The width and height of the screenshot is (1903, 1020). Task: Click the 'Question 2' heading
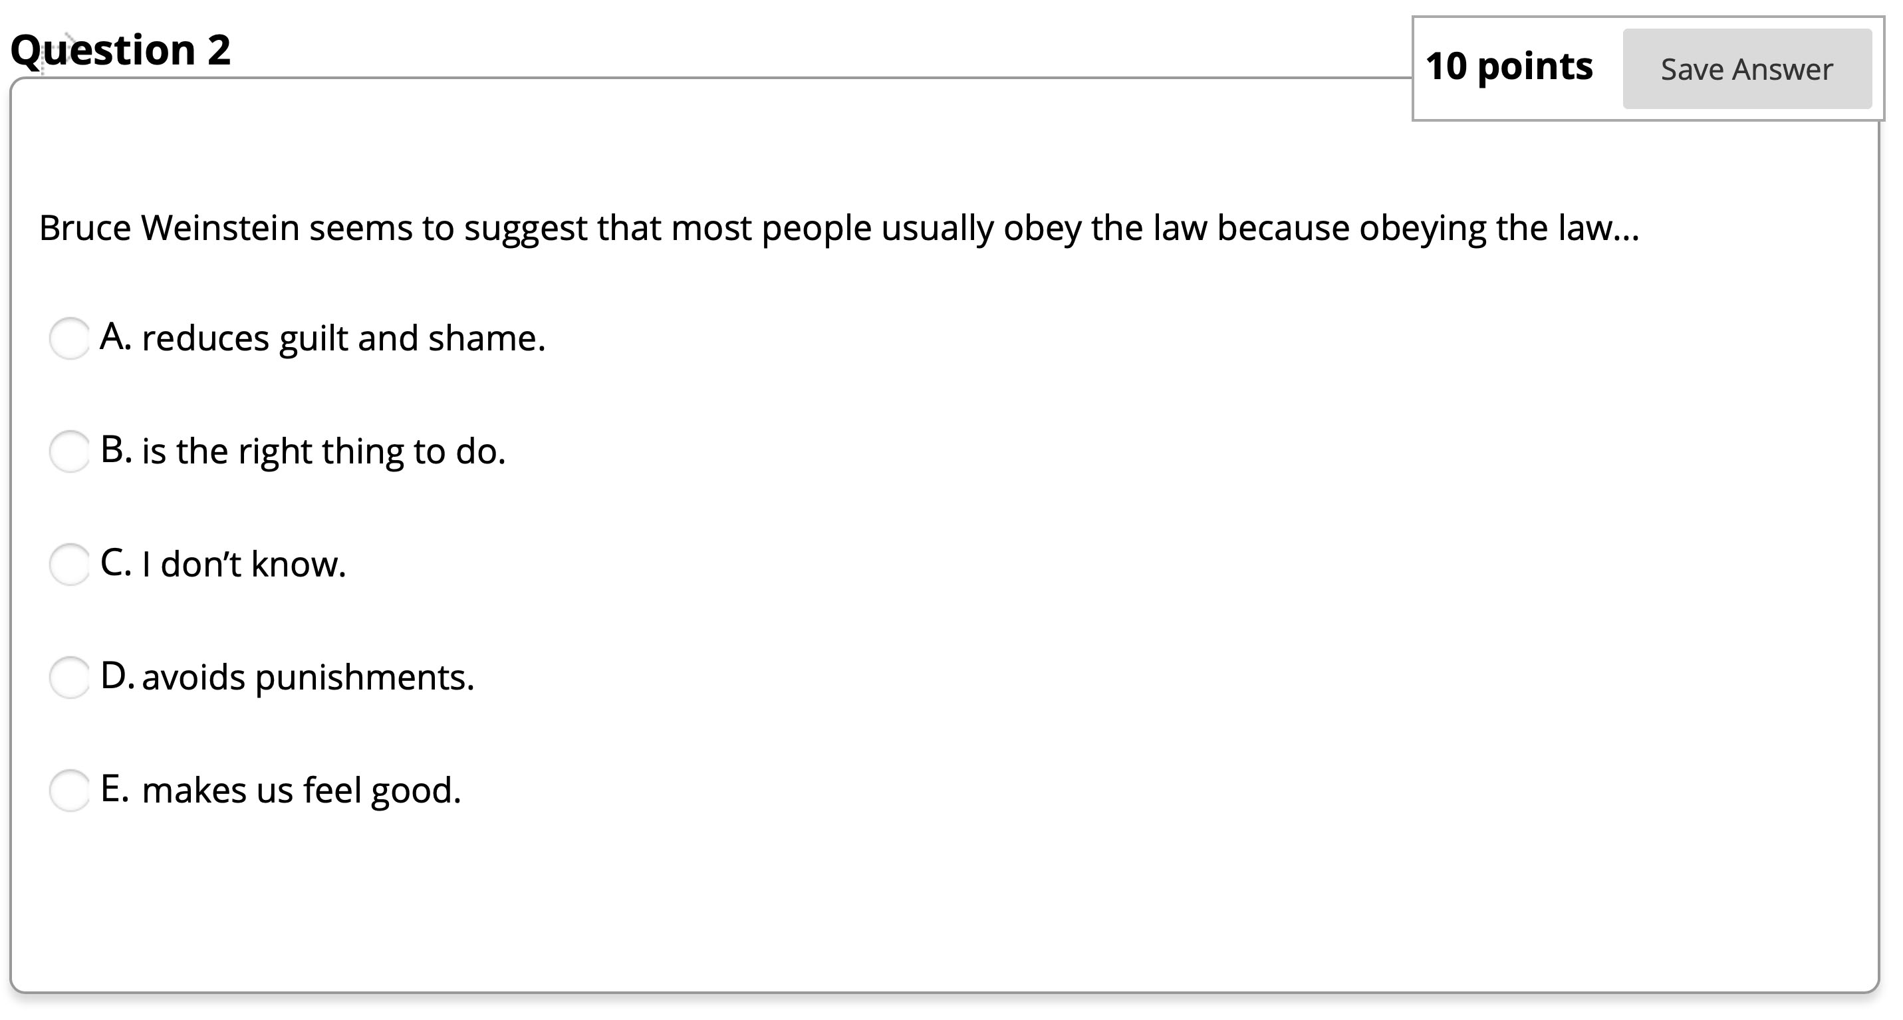(121, 51)
